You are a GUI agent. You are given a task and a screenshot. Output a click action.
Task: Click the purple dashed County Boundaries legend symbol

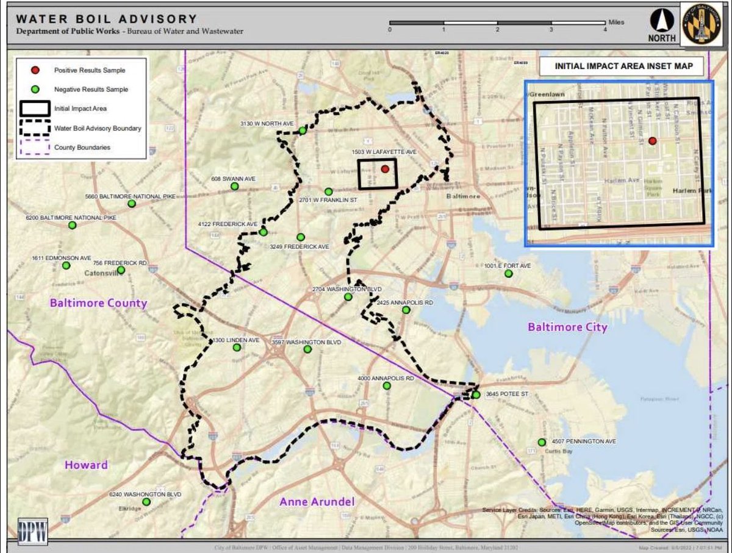36,148
